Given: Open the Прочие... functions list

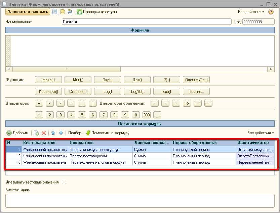Looking at the screenshot, I should click(196, 91).
